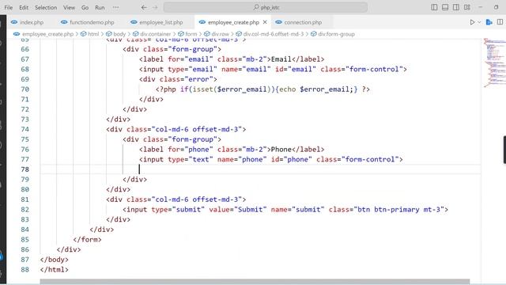The width and height of the screenshot is (506, 285).
Task: Click "col-md-6 offset-md-3" on line 74
Action: [197, 129]
